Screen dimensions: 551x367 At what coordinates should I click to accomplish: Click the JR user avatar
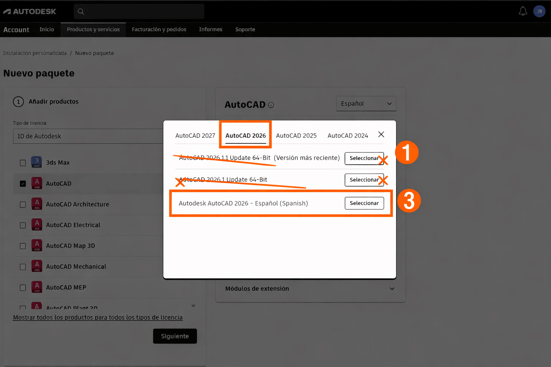(540, 11)
